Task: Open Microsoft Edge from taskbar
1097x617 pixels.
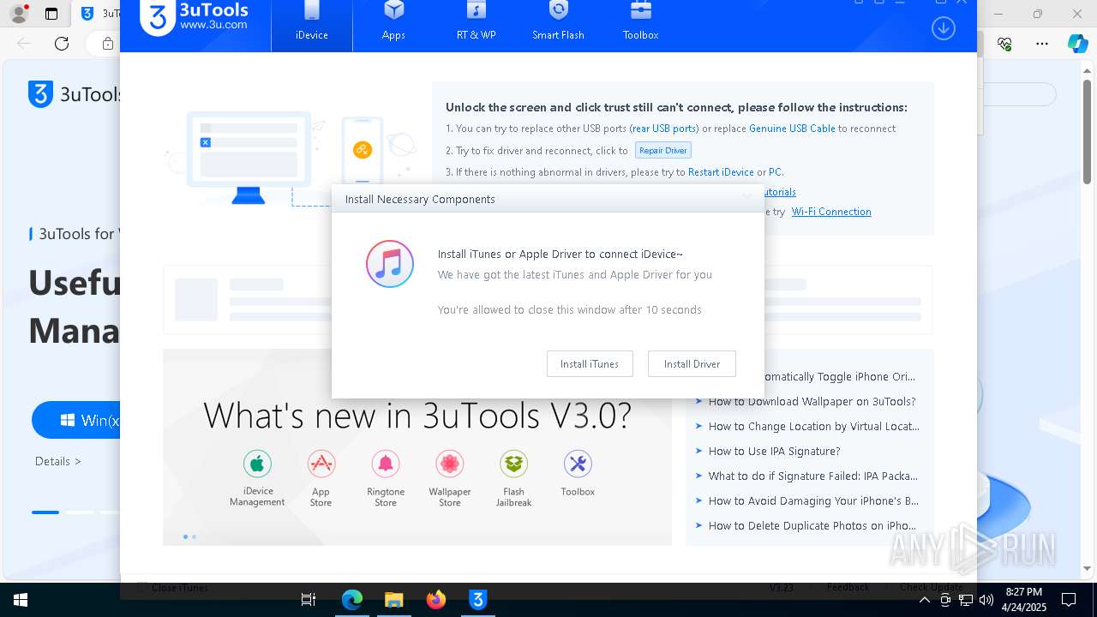Action: [x=352, y=600]
